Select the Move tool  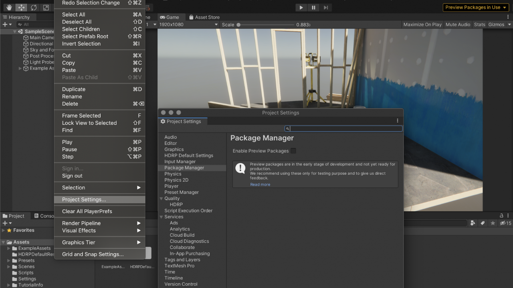[x=21, y=7]
